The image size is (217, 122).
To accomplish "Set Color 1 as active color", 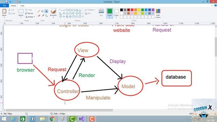I will (x=110, y=13).
